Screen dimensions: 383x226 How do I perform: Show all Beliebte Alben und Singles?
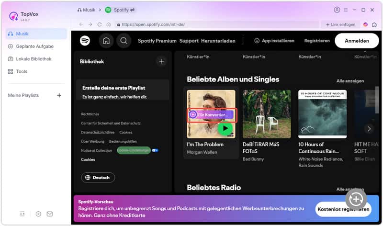pos(350,81)
